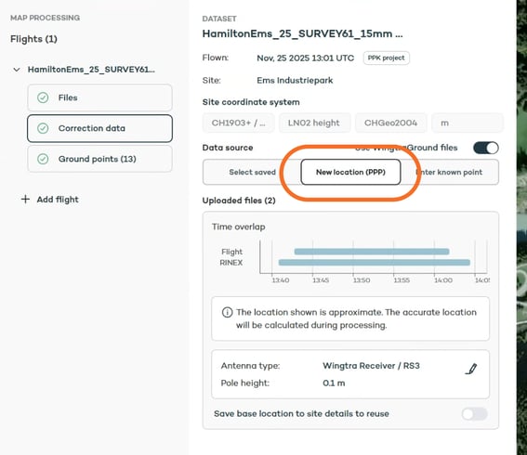This screenshot has width=527, height=455.
Task: Collapse the HamiltonEms_25_SURVEY61 flight chevron
Action: coord(17,70)
